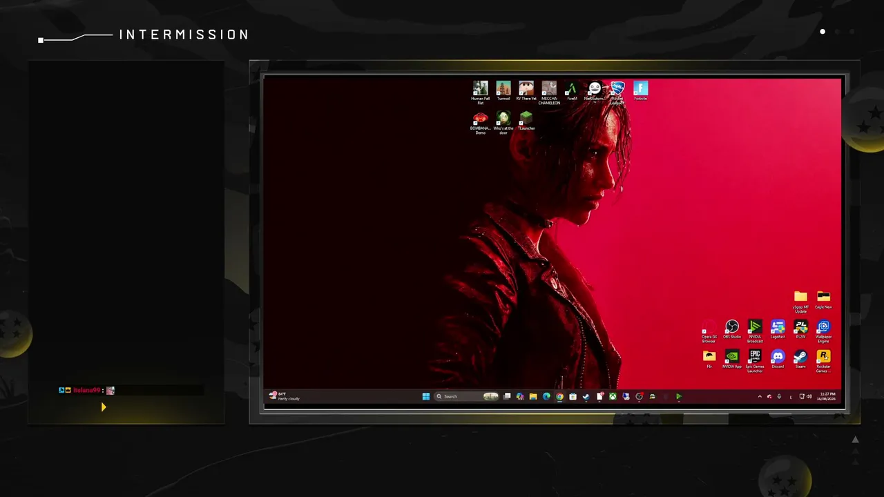Select the Epic Games Launcher icon
Viewport: 884px width, 497px height.
tap(755, 361)
